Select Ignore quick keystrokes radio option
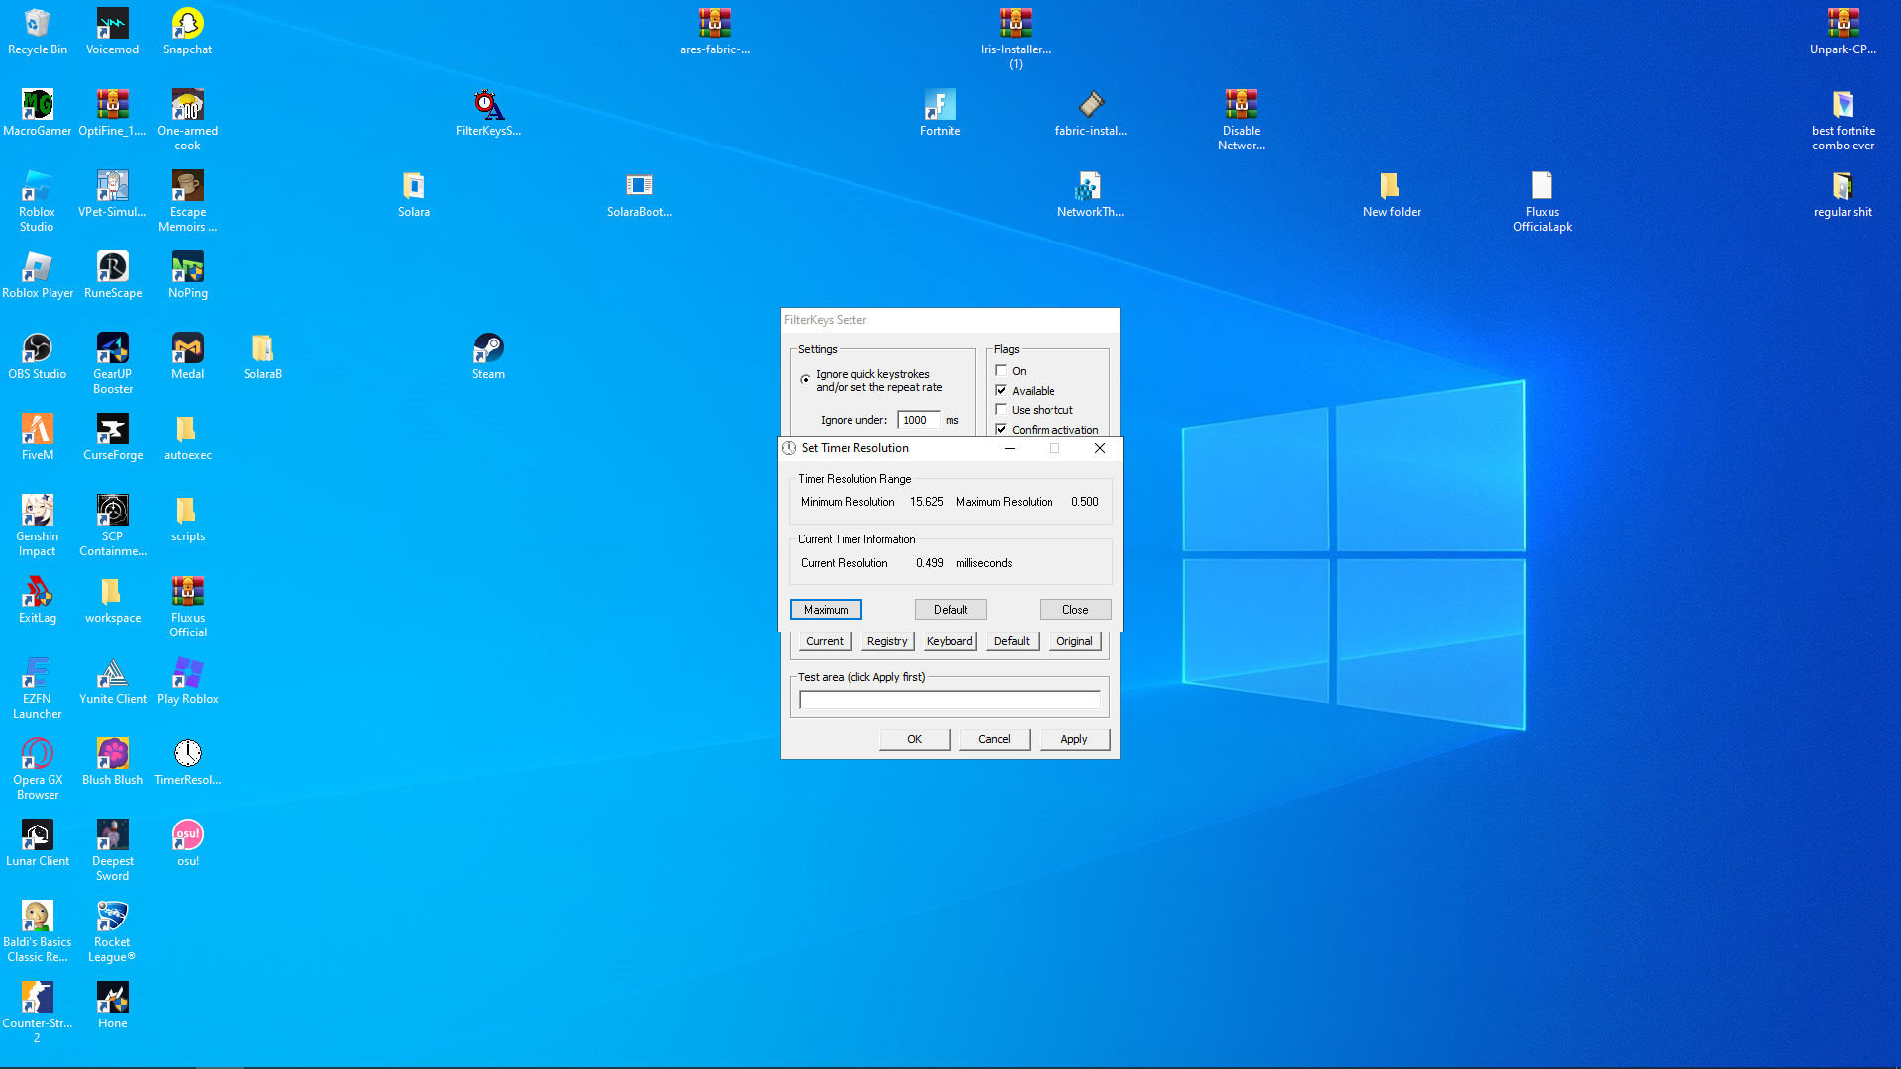Screen dimensions: 1901x1069 click(806, 380)
